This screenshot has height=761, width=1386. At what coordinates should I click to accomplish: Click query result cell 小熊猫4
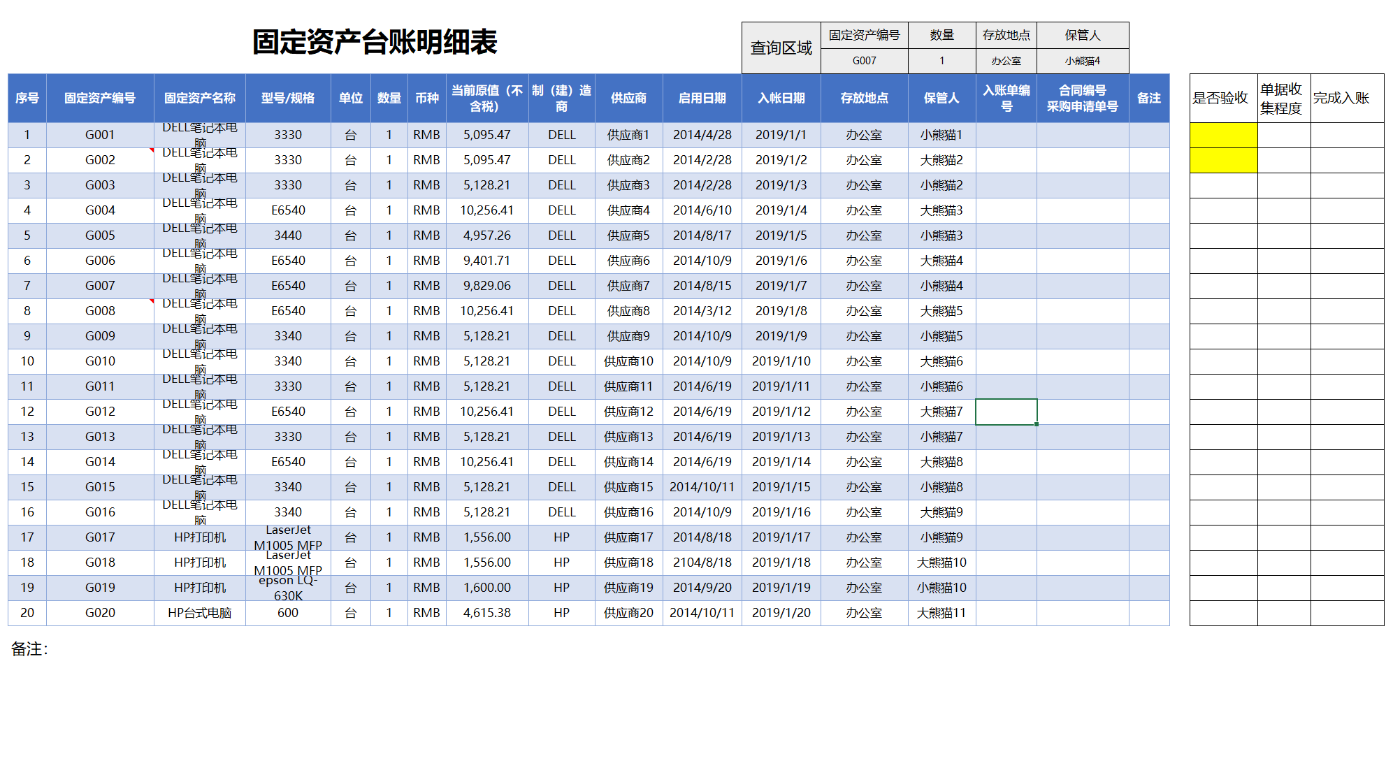pos(1083,61)
